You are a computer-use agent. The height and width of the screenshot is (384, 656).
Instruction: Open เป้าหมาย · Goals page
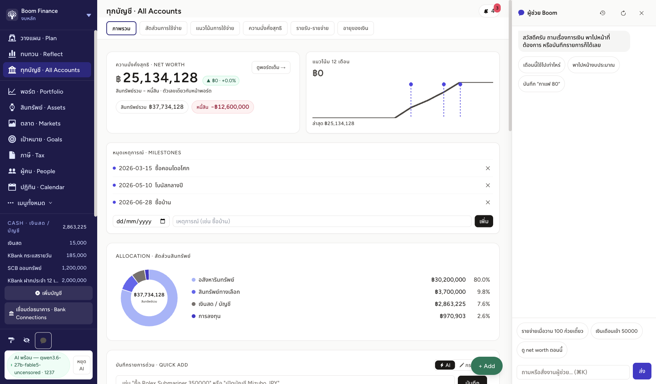pyautogui.click(x=47, y=139)
